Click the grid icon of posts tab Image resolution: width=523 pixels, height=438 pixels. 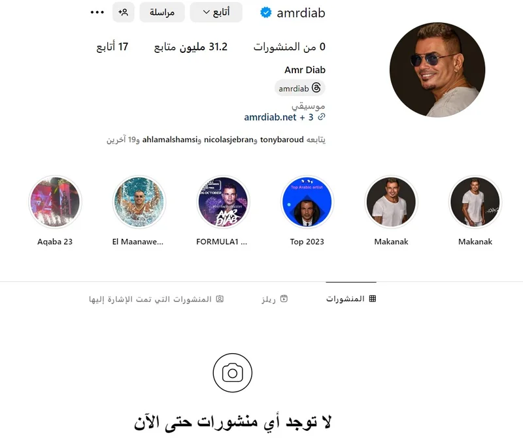373,298
